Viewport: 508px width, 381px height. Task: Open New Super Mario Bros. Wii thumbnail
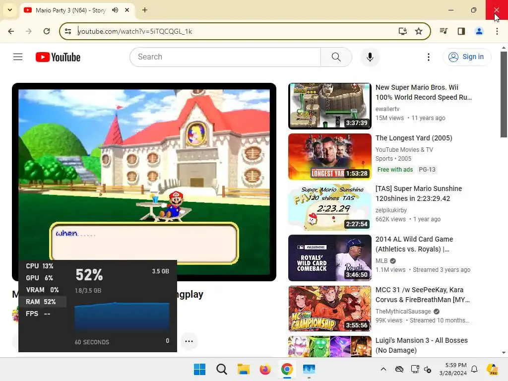click(329, 106)
